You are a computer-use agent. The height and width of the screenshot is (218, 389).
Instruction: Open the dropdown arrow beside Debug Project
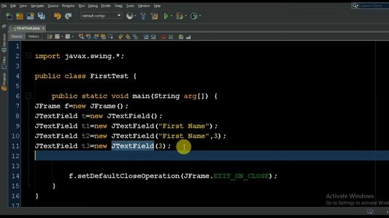pos(186,16)
